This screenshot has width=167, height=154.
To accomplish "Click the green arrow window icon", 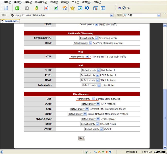I will (x=80, y=8).
